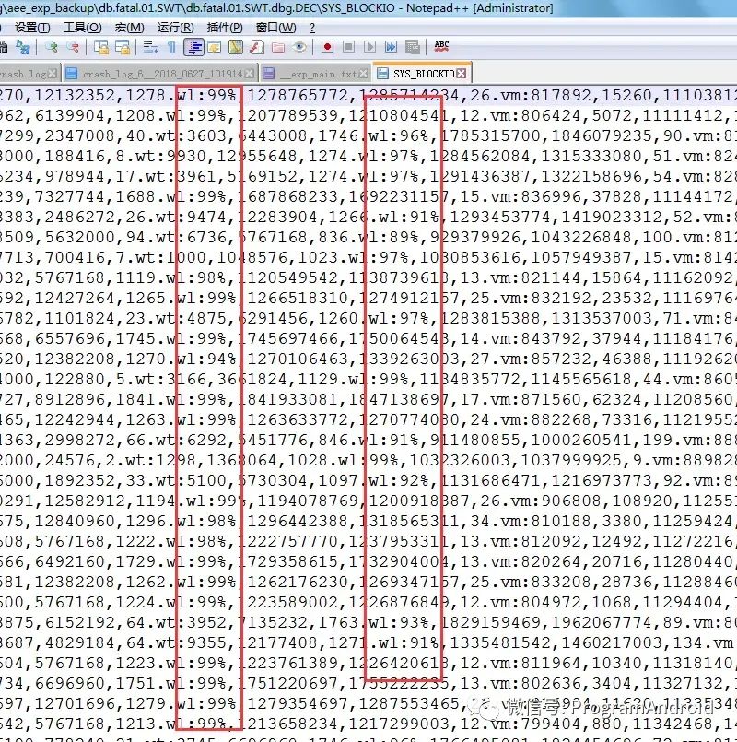Click run macro multiple times icon
The image size is (737, 742).
pyautogui.click(x=392, y=47)
